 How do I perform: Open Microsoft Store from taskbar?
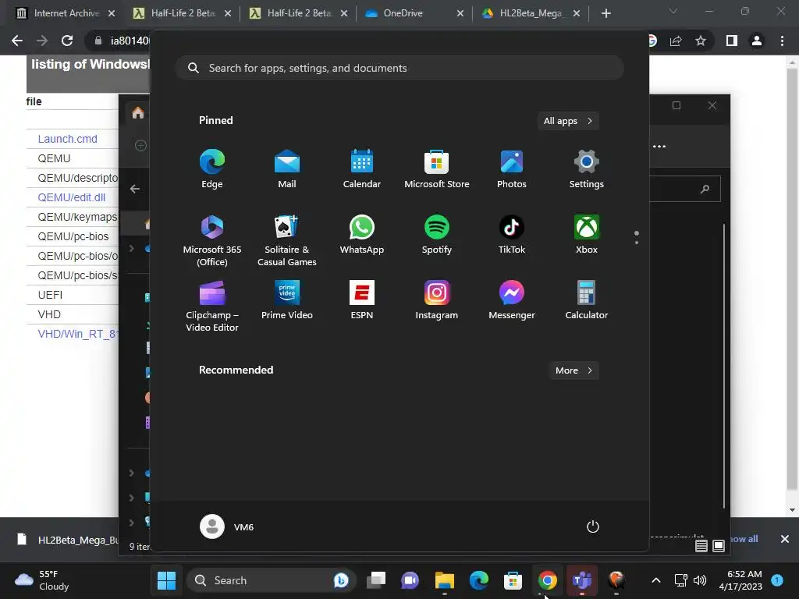513,580
